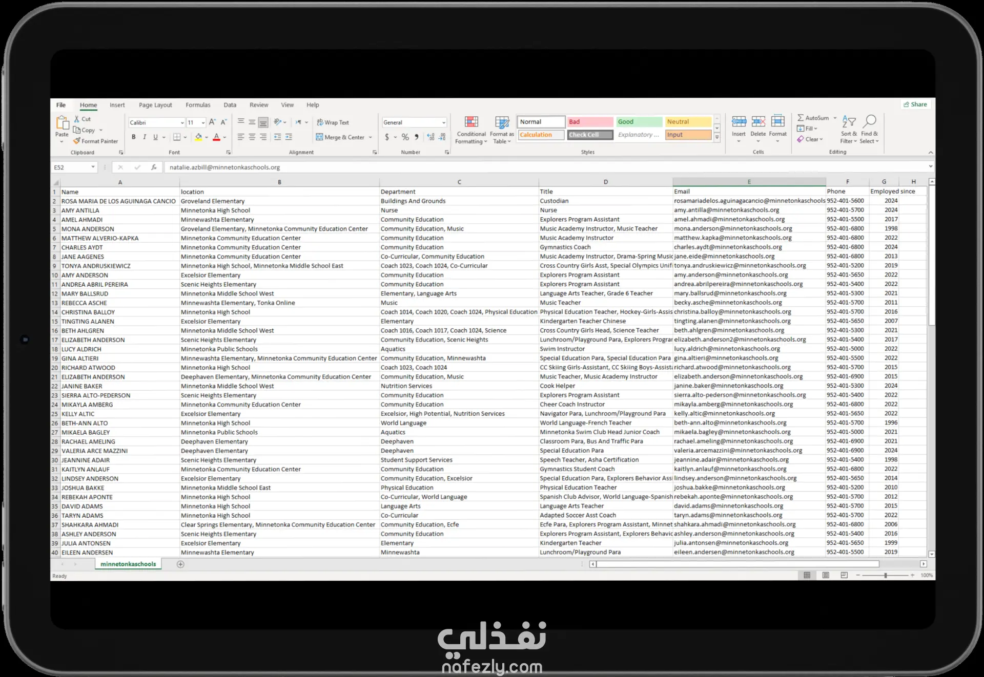Toggle italic formatting
Screen dimensions: 984x677
145,137
